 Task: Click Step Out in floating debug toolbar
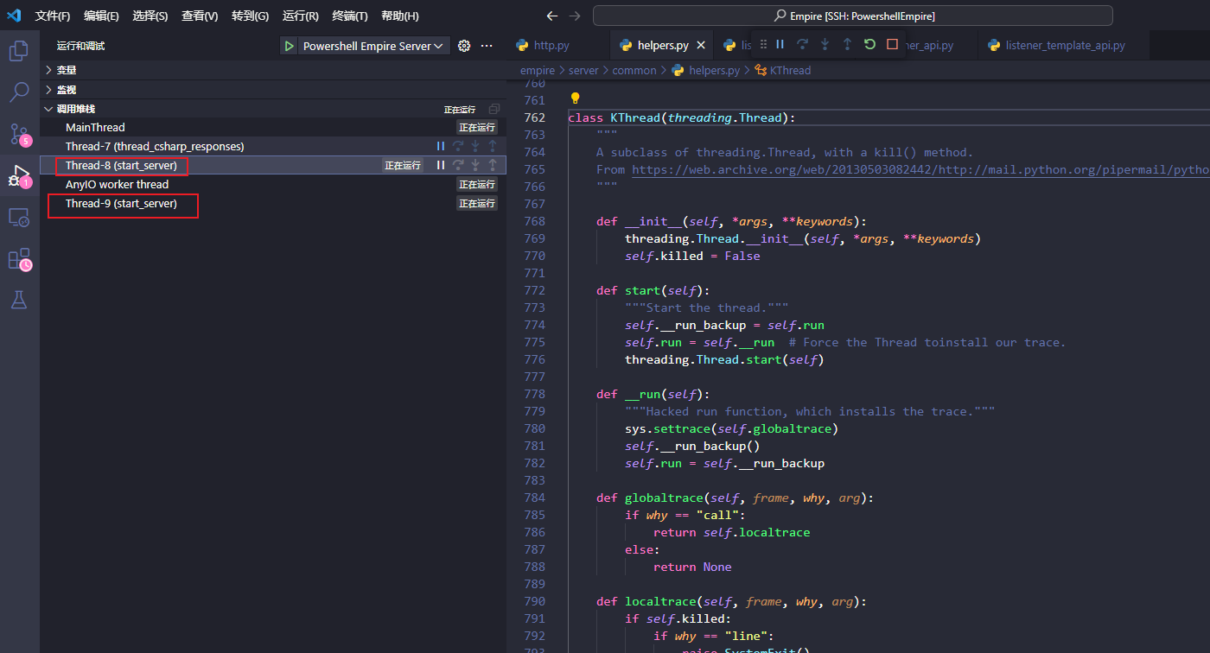[x=847, y=44]
